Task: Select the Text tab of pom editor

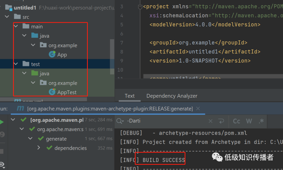Action: point(129,96)
